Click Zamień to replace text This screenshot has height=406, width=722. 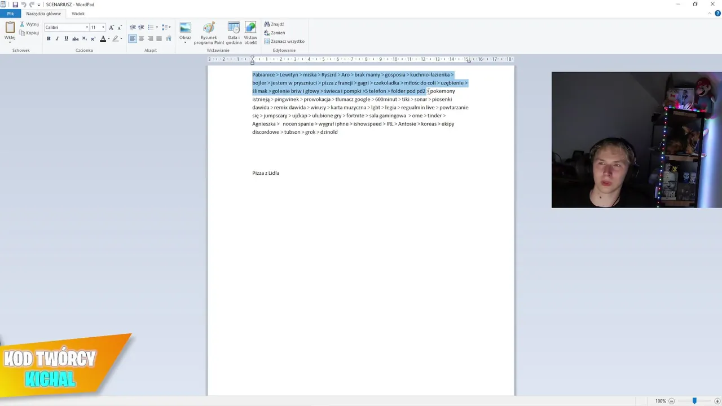tap(275, 33)
